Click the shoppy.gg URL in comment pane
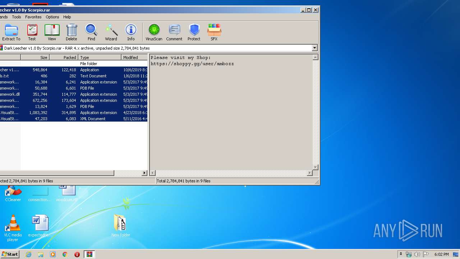 tap(192, 64)
